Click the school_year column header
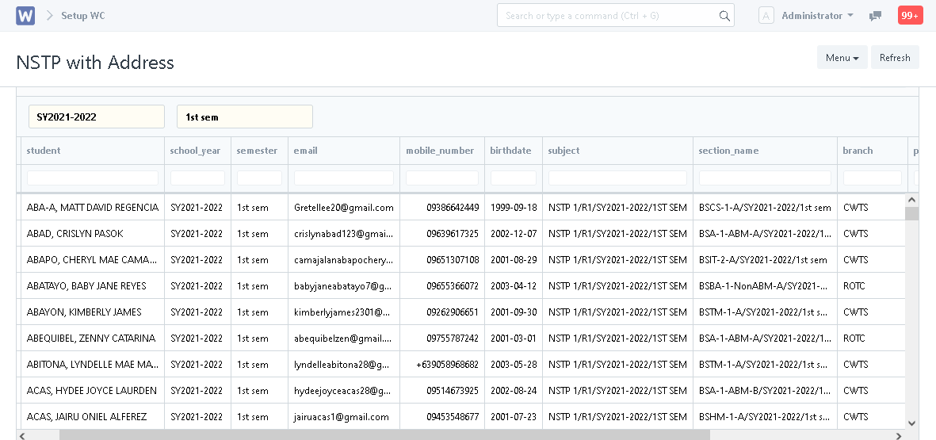 point(197,151)
